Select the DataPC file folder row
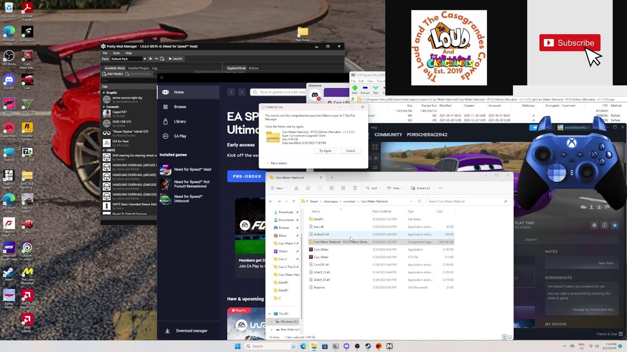This screenshot has height=352, width=627. click(x=381, y=219)
